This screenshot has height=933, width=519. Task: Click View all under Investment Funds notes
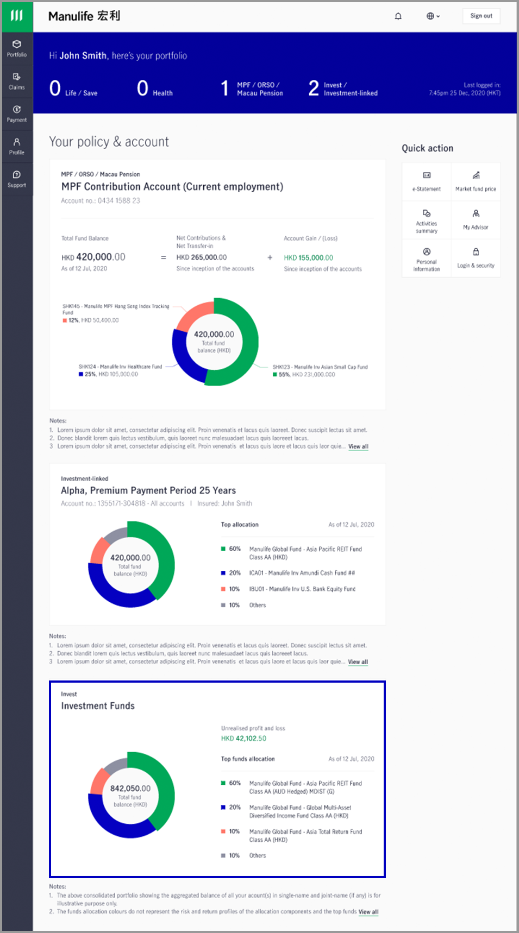tap(368, 912)
